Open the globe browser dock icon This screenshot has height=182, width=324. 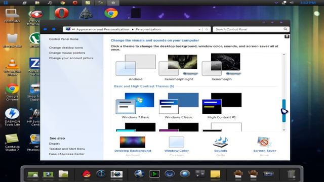tap(139, 174)
